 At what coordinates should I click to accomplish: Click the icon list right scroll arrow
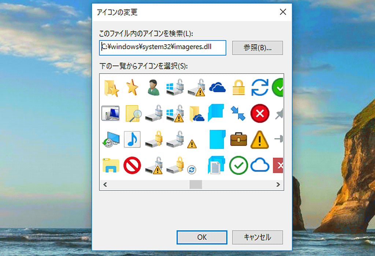tap(278, 184)
